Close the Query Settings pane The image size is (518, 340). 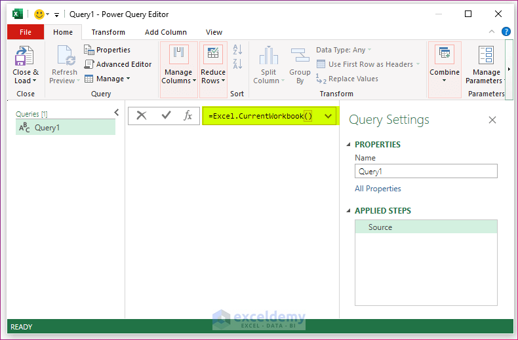[x=492, y=120]
